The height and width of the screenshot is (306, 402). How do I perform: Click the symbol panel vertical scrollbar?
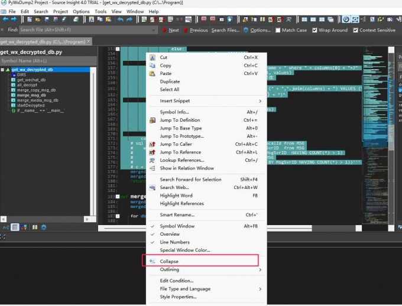(93, 142)
